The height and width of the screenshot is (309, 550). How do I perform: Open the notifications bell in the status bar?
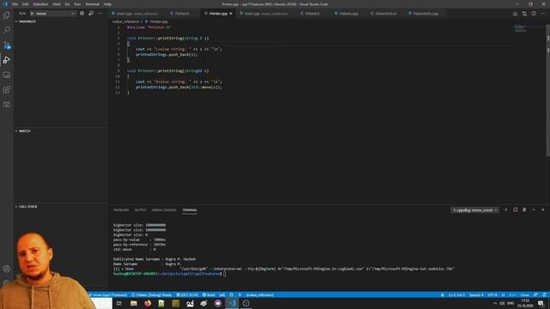click(544, 294)
